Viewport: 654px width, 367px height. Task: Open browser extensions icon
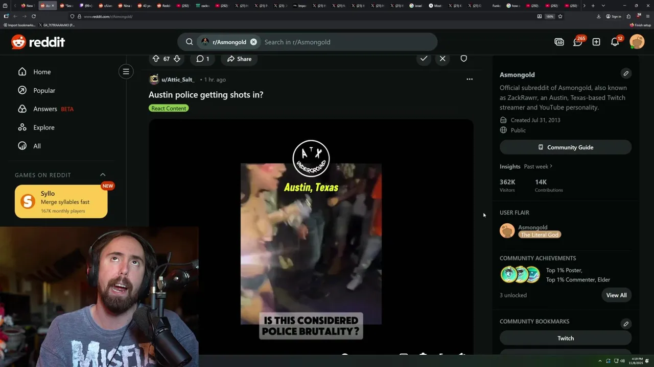pyautogui.click(x=628, y=16)
